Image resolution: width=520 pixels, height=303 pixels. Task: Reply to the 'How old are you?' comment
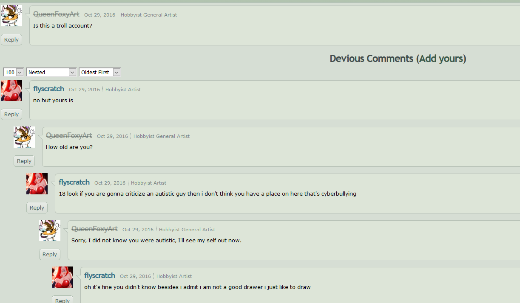pyautogui.click(x=24, y=161)
